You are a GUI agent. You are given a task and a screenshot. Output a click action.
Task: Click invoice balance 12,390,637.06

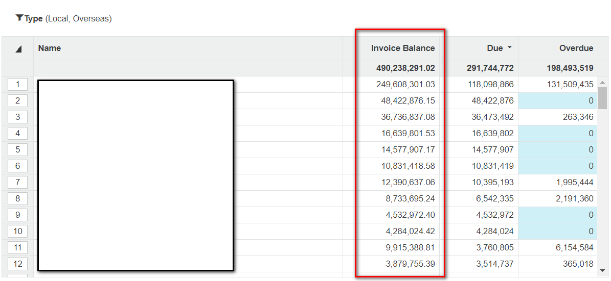(408, 182)
